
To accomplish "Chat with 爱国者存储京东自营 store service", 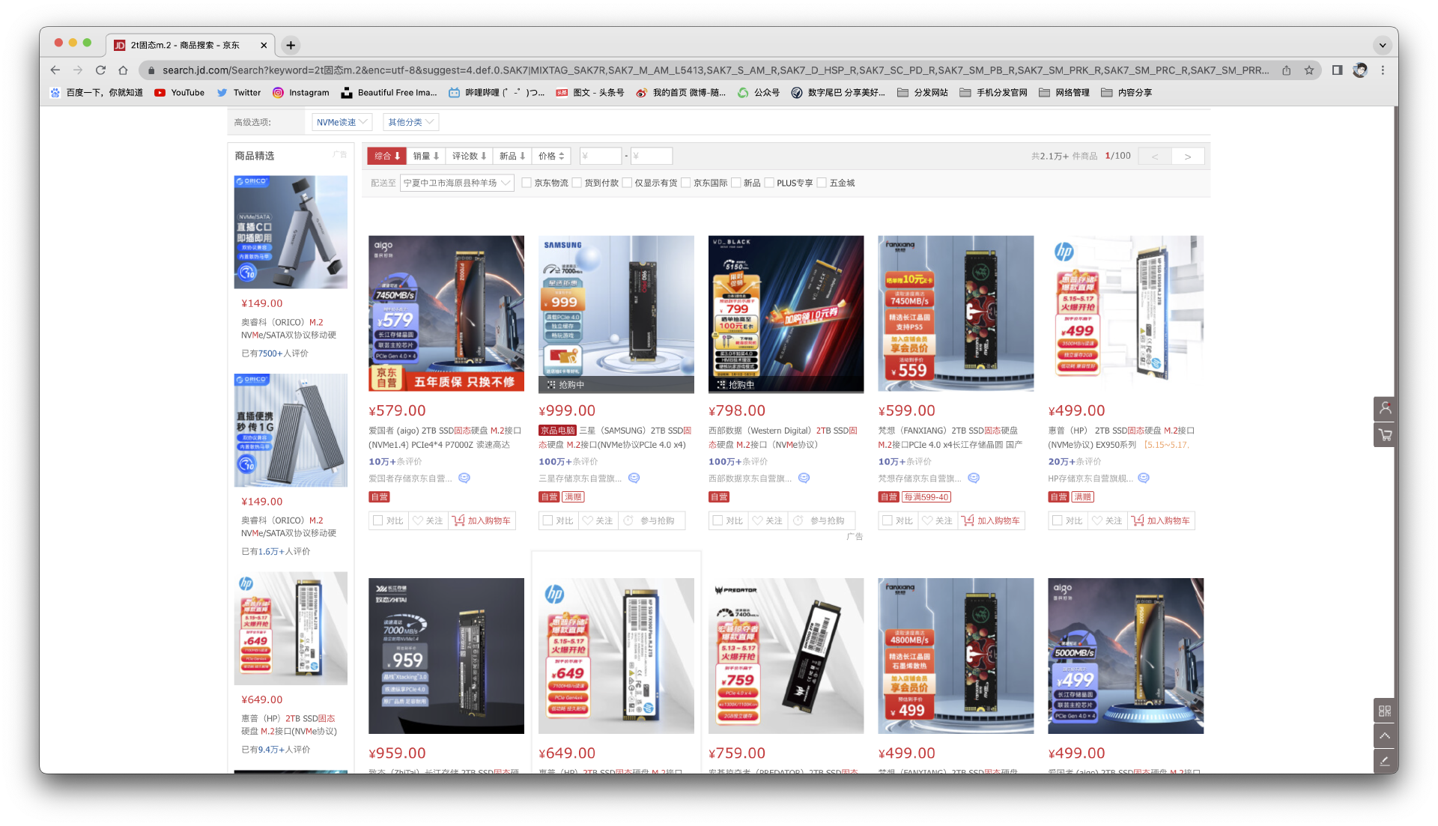I will click(x=464, y=479).
